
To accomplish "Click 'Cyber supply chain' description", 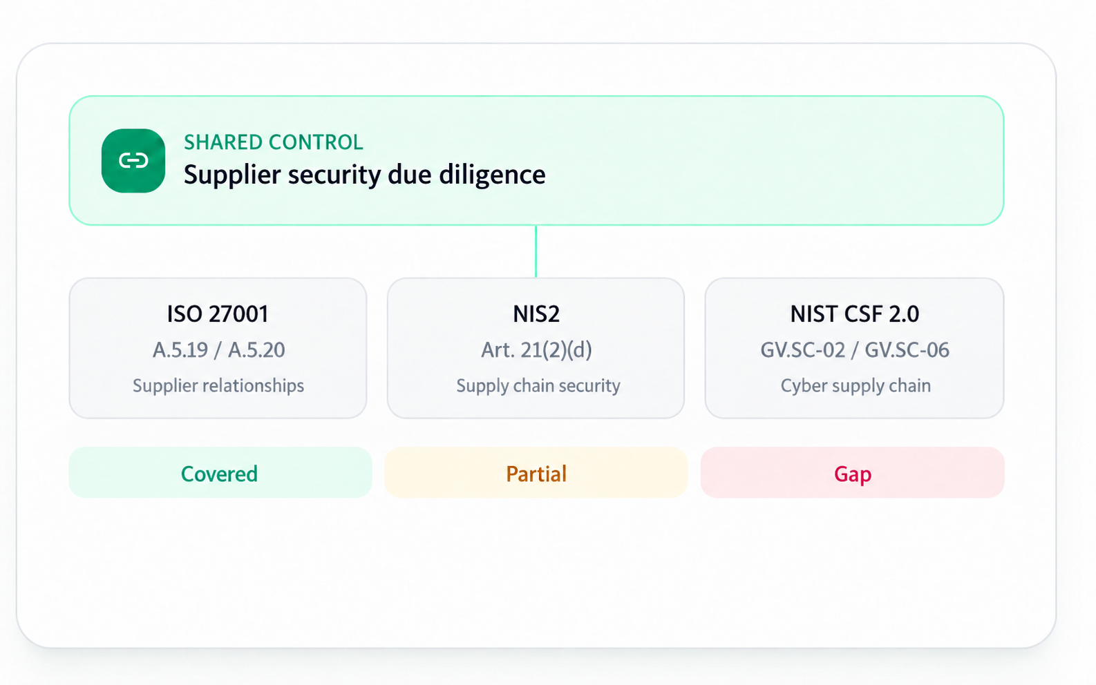I will (x=856, y=385).
